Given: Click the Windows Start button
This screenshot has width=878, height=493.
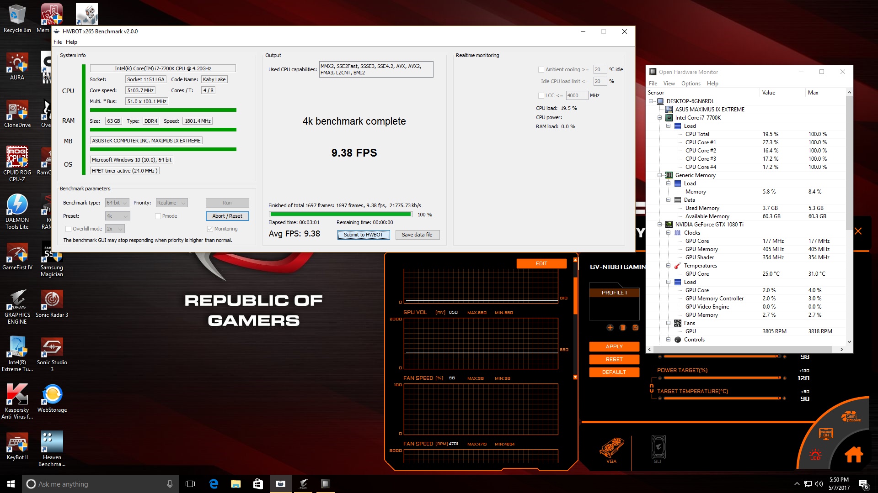Looking at the screenshot, I should 11,484.
